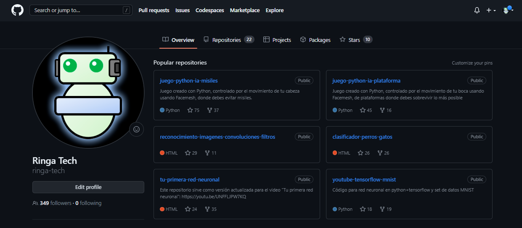Click the notifications bell icon
Viewport: 522px width, 228px height.
tap(477, 10)
